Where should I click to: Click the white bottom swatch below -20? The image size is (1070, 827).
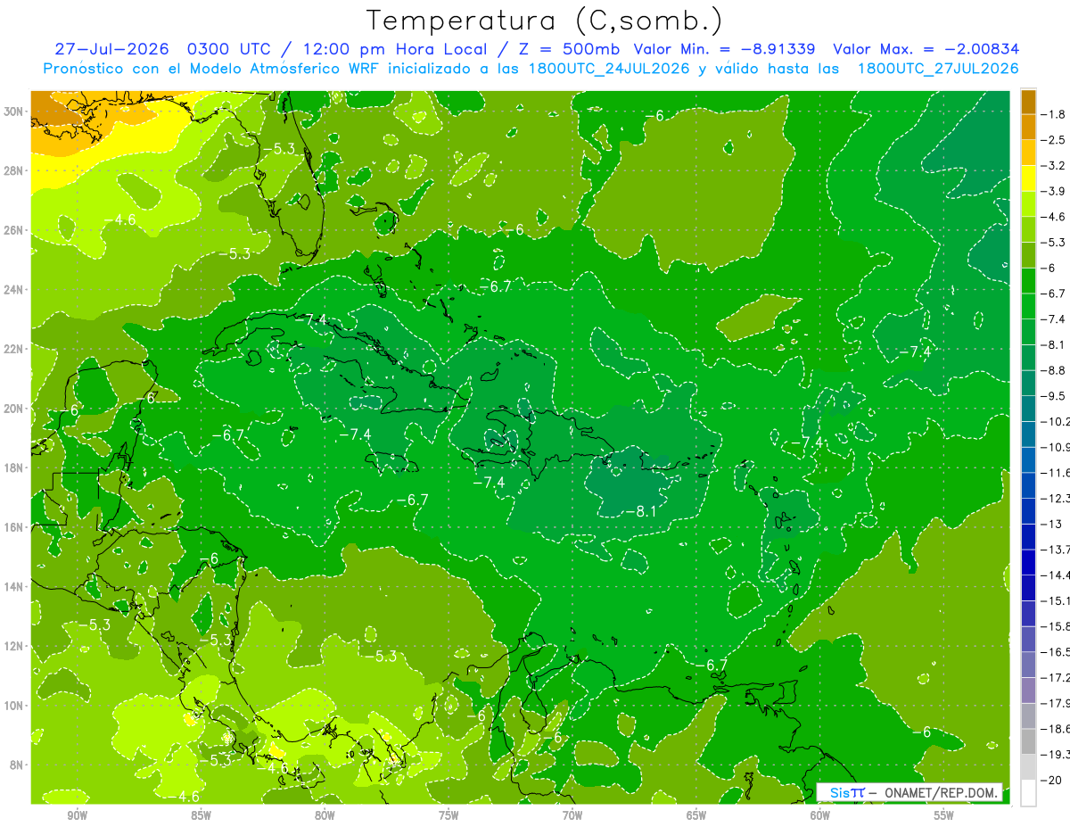click(1028, 792)
